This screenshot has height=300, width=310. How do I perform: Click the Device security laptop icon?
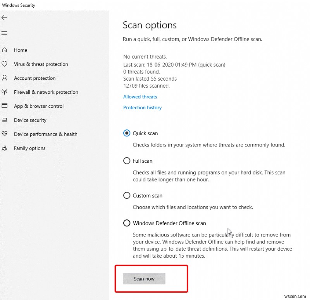(5, 120)
